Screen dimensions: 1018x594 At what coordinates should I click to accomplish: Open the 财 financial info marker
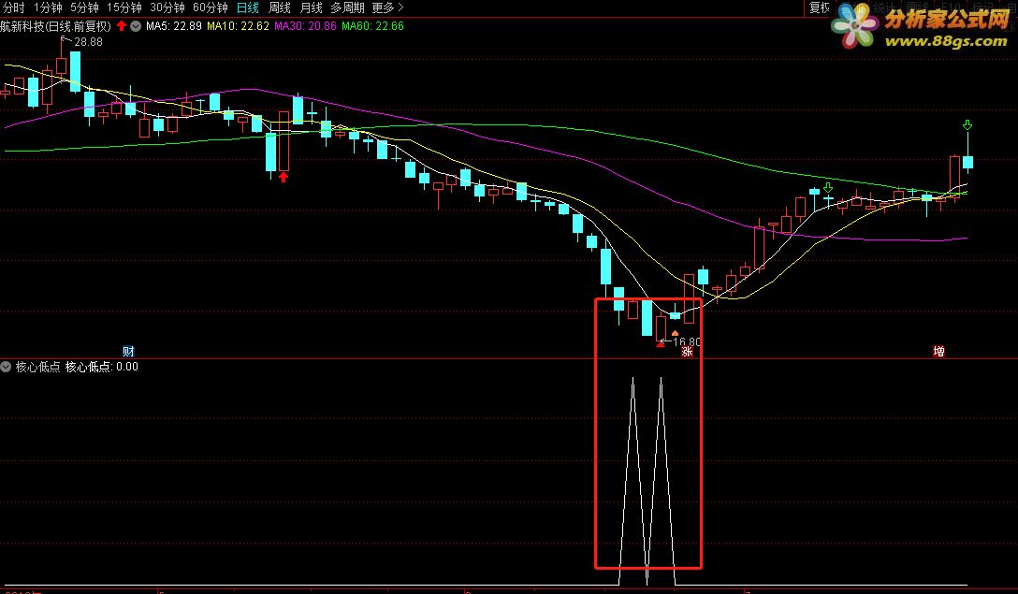click(x=128, y=351)
